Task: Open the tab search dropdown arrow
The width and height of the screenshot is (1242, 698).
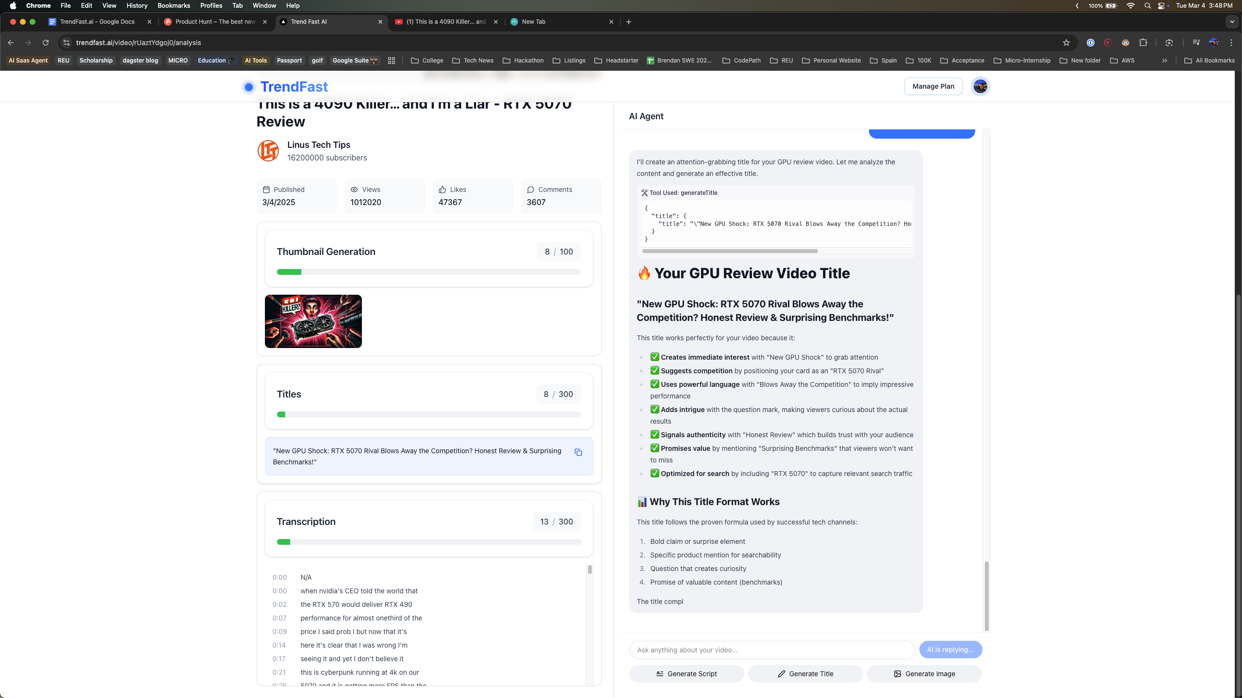Action: 1232,22
